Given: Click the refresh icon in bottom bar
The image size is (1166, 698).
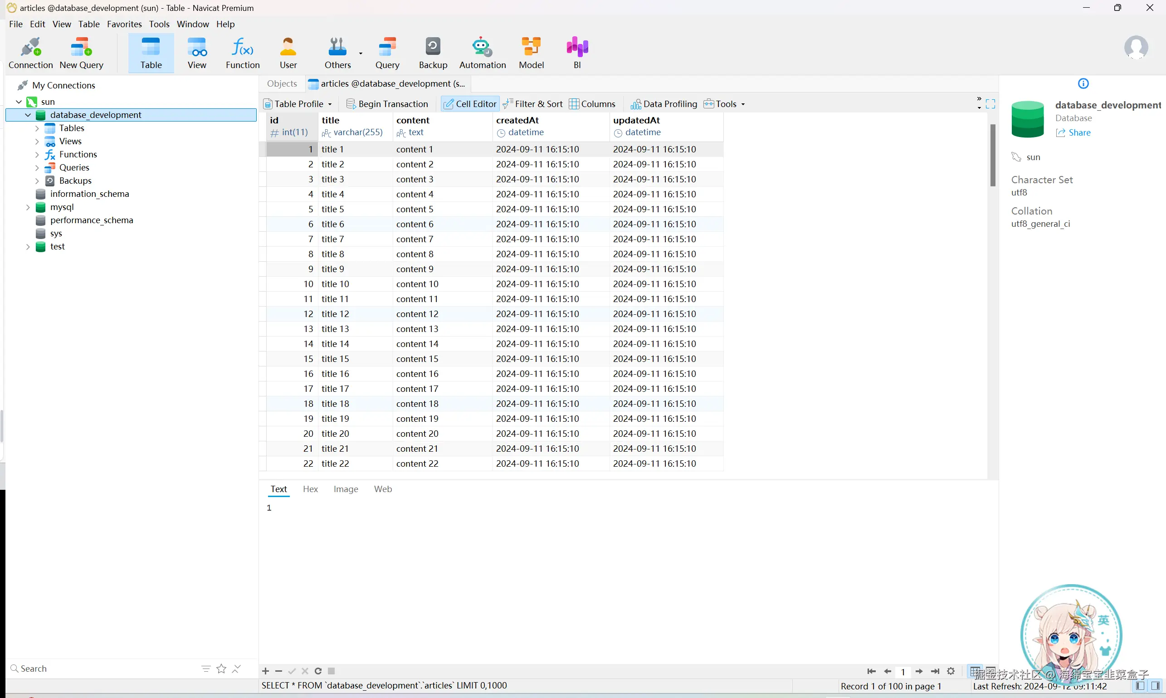Looking at the screenshot, I should point(318,671).
